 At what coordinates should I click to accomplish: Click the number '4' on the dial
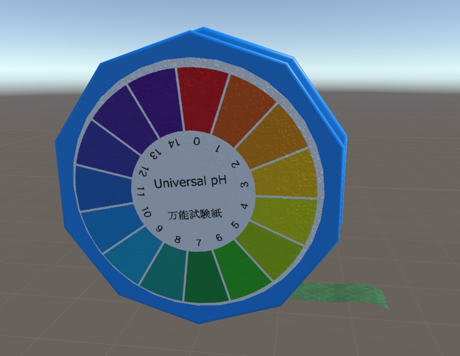245,206
